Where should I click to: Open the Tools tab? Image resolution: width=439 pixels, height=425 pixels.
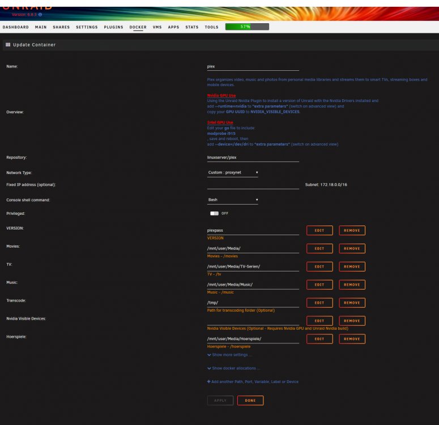[x=211, y=27]
